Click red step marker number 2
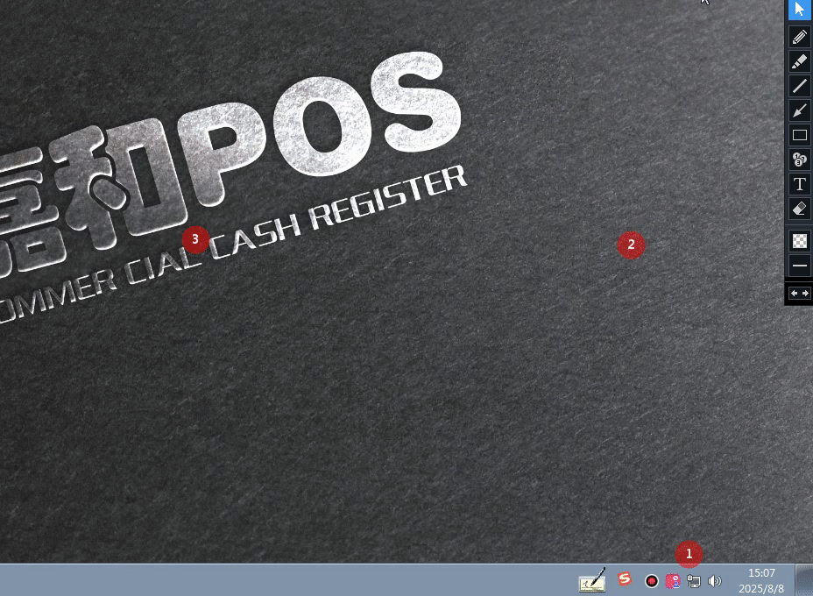 click(x=631, y=245)
